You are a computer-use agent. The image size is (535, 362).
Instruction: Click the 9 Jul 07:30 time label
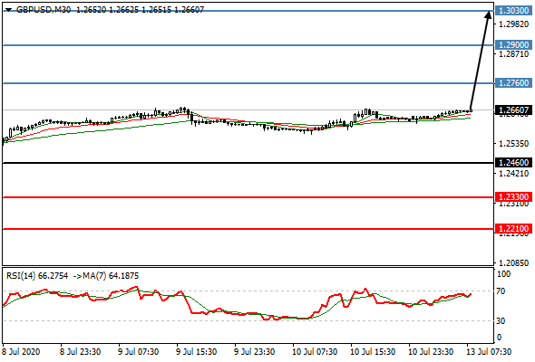(x=138, y=352)
